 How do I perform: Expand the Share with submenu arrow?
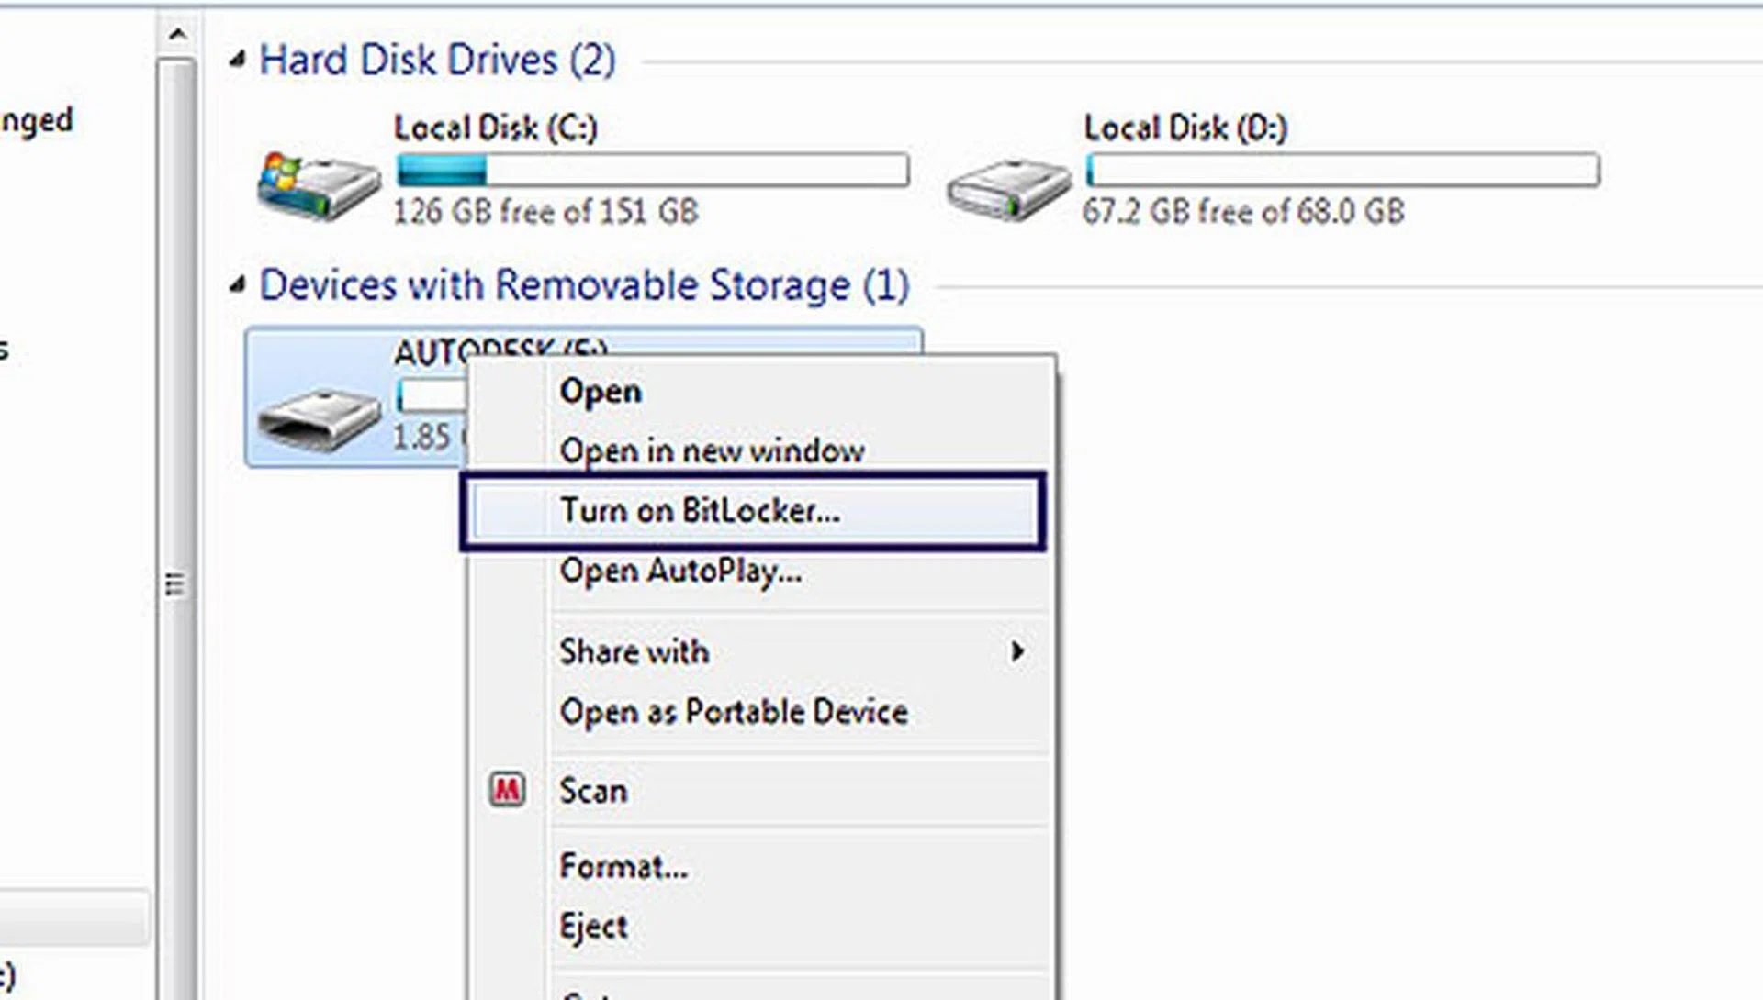[1016, 651]
